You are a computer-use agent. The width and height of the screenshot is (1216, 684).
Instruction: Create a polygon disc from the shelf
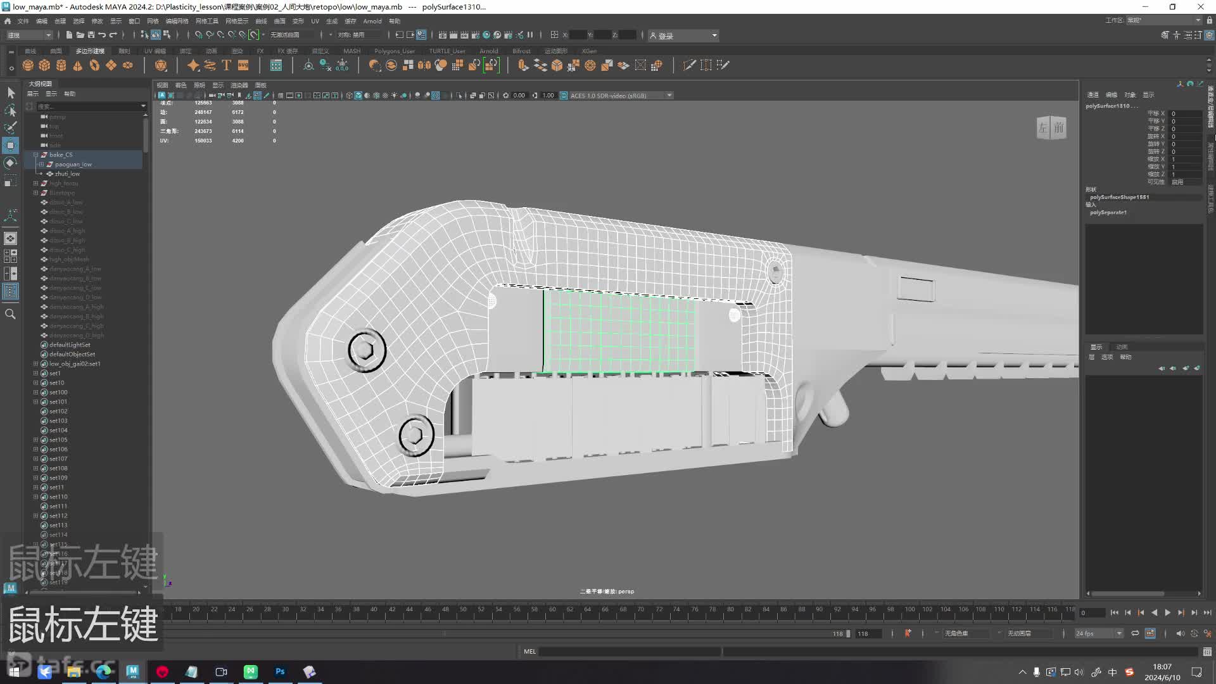[127, 65]
